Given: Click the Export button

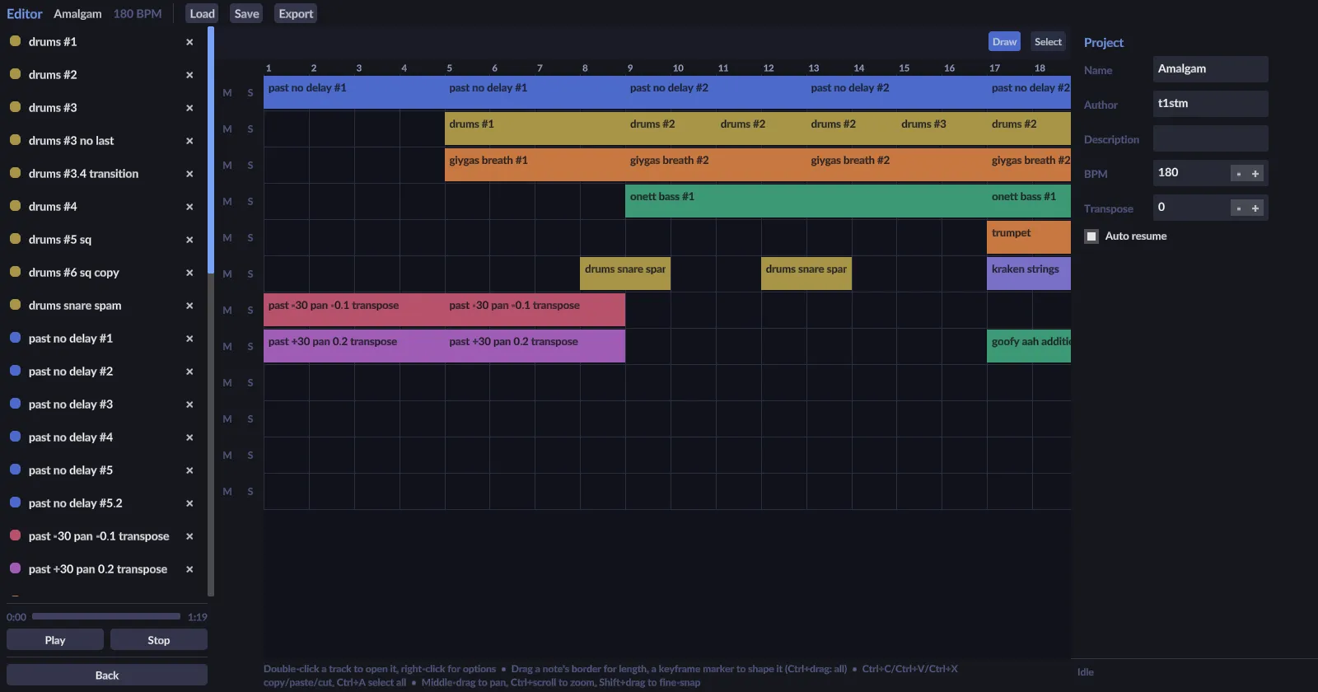Looking at the screenshot, I should coord(296,14).
